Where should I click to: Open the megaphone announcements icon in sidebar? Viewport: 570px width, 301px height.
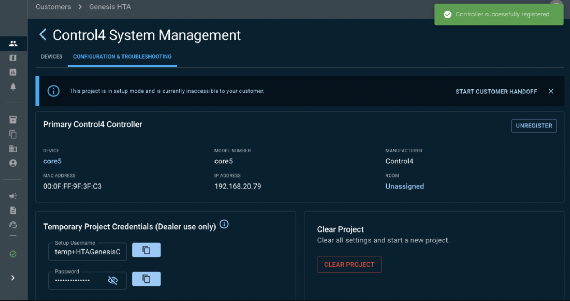[13, 196]
